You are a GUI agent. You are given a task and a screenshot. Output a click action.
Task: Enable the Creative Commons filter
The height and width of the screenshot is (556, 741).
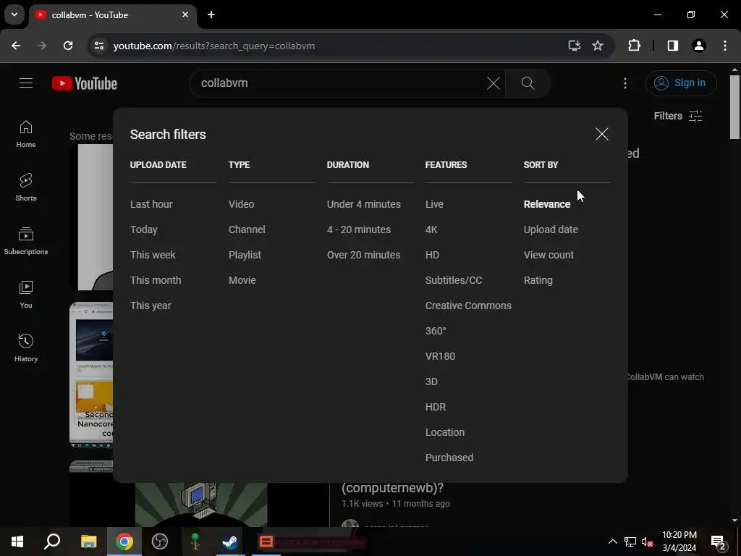click(x=468, y=306)
